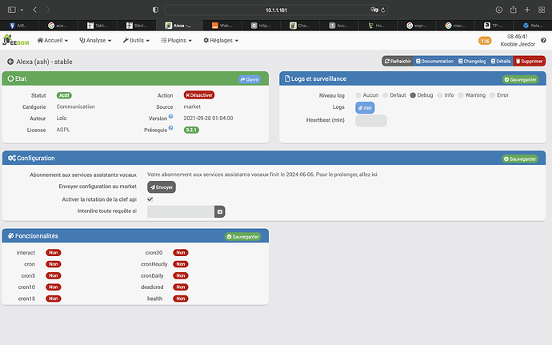Go back in browser history

[34, 10]
